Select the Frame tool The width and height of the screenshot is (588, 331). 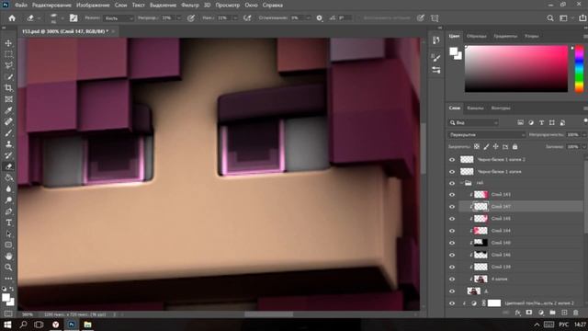click(x=8, y=99)
